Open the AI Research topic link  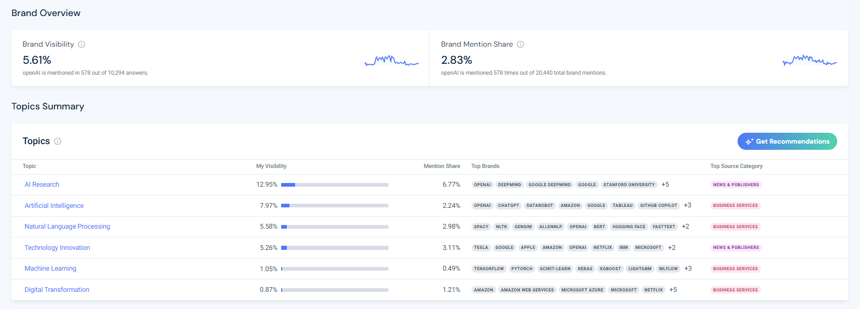click(x=42, y=185)
